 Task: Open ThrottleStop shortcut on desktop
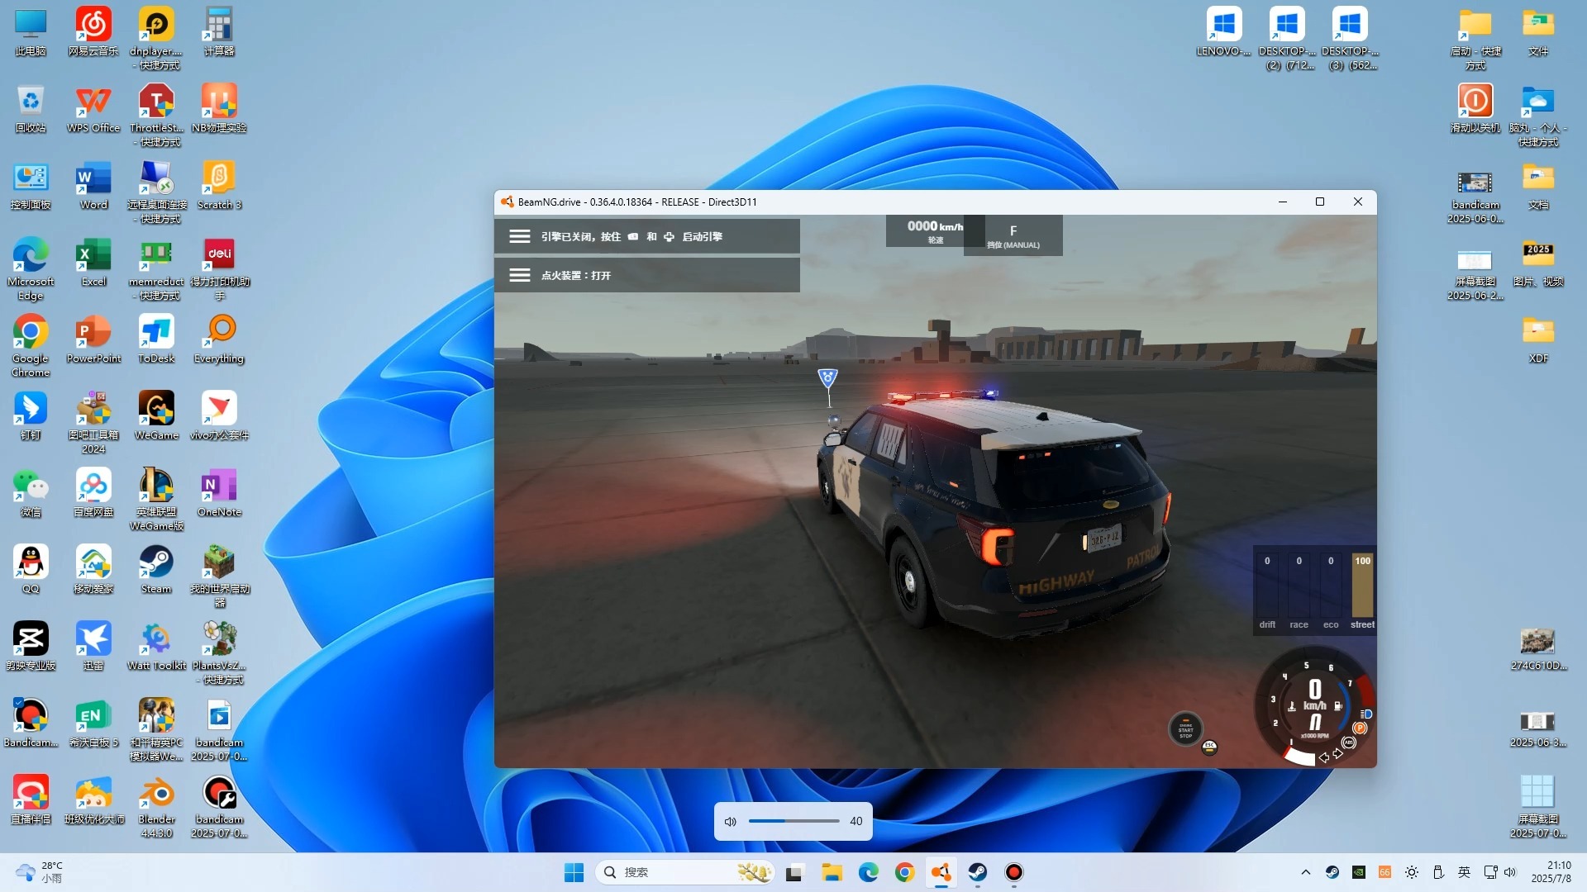click(x=156, y=115)
